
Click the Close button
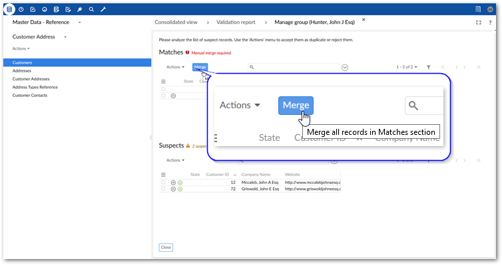point(166,248)
